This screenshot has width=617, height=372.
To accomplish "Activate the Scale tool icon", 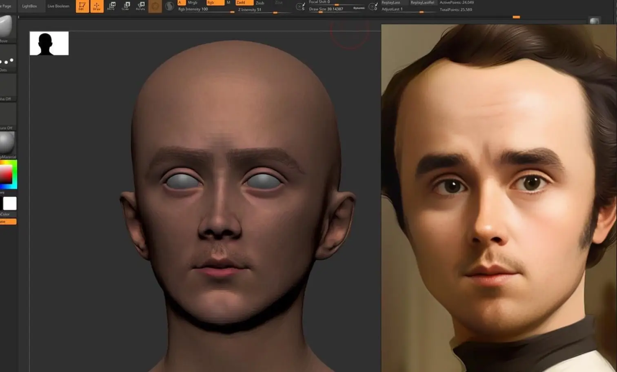I will [126, 6].
